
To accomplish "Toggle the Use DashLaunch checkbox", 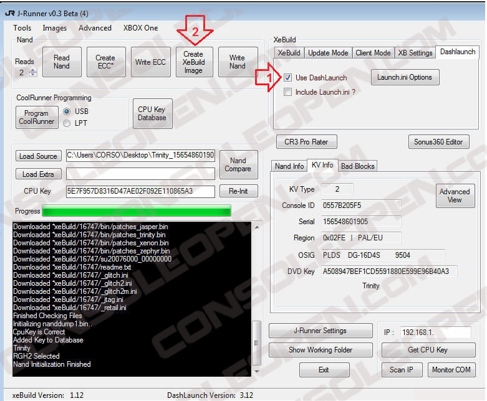I will (288, 78).
